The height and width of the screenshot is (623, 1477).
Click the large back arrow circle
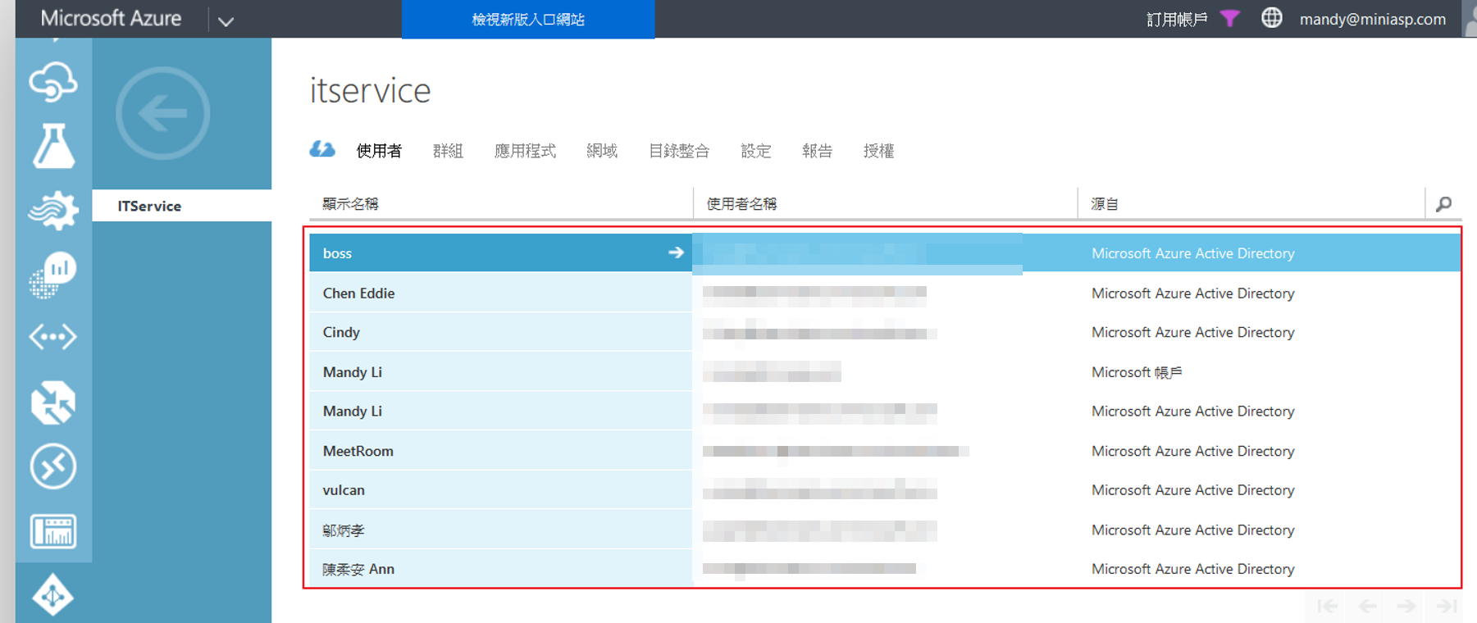click(x=162, y=113)
